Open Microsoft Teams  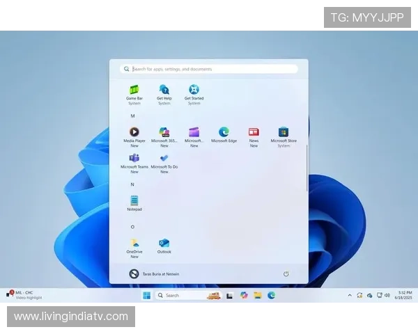pos(134,159)
